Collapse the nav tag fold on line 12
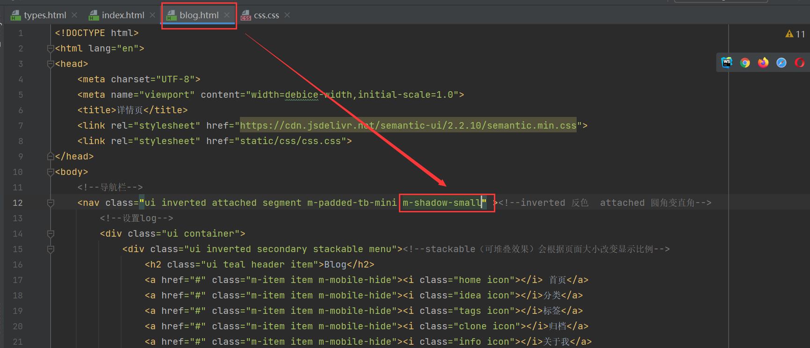Viewport: 810px width, 348px height. (x=51, y=203)
